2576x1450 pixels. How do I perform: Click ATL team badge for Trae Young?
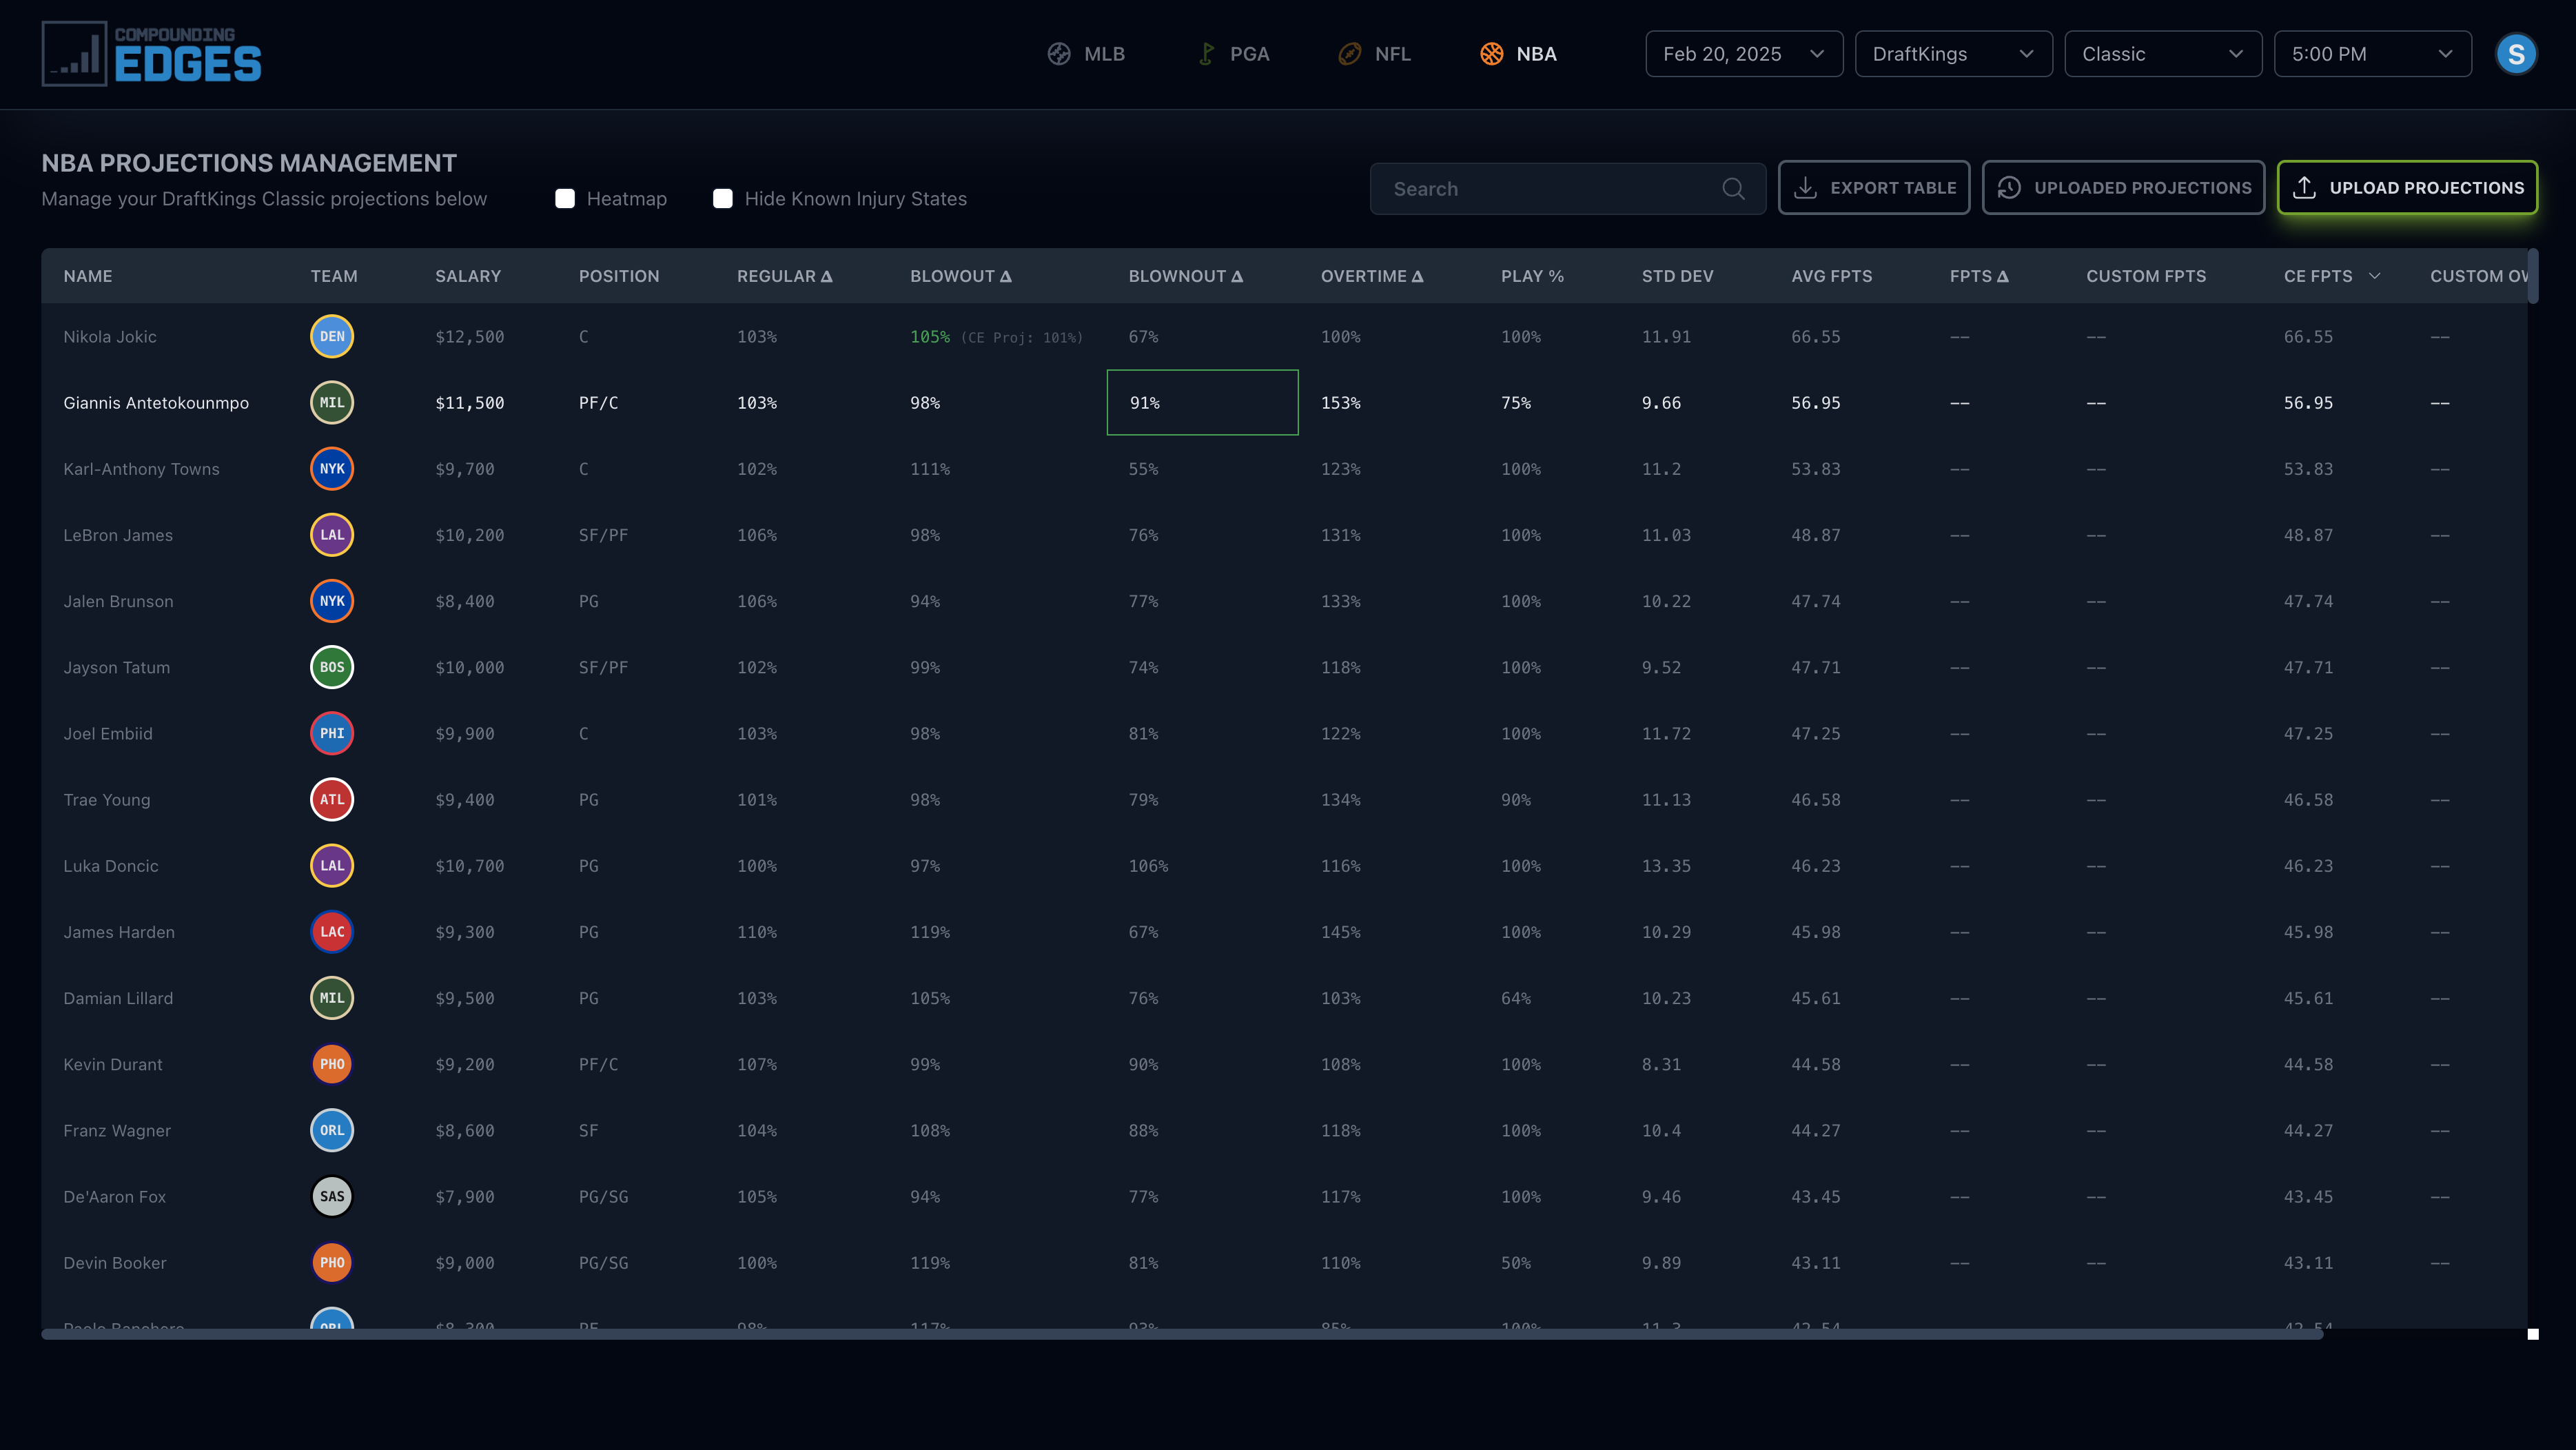(332, 799)
